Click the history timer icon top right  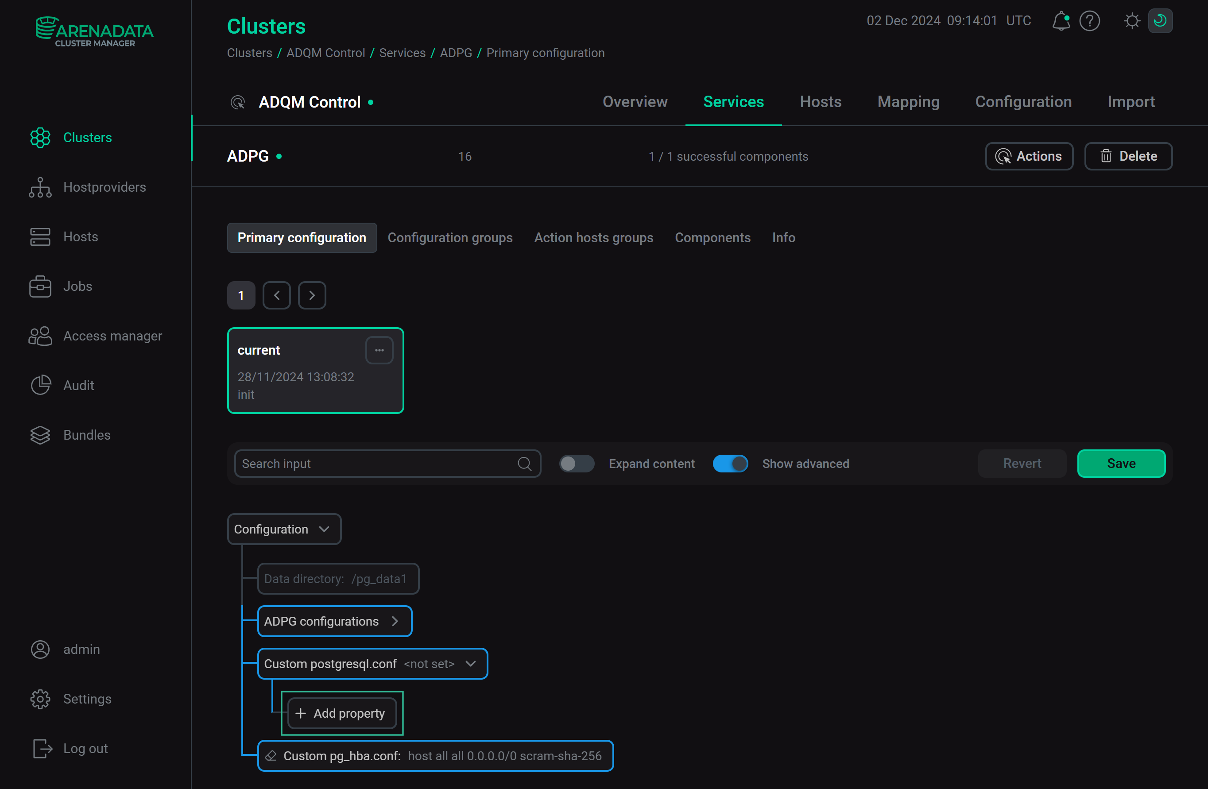pos(1161,21)
